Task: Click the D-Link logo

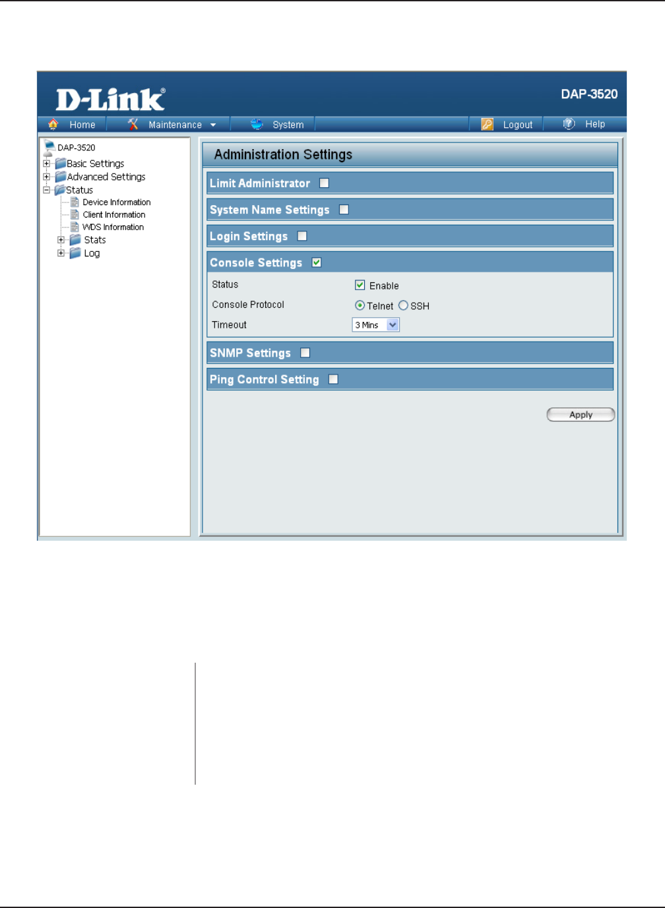Action: point(110,99)
